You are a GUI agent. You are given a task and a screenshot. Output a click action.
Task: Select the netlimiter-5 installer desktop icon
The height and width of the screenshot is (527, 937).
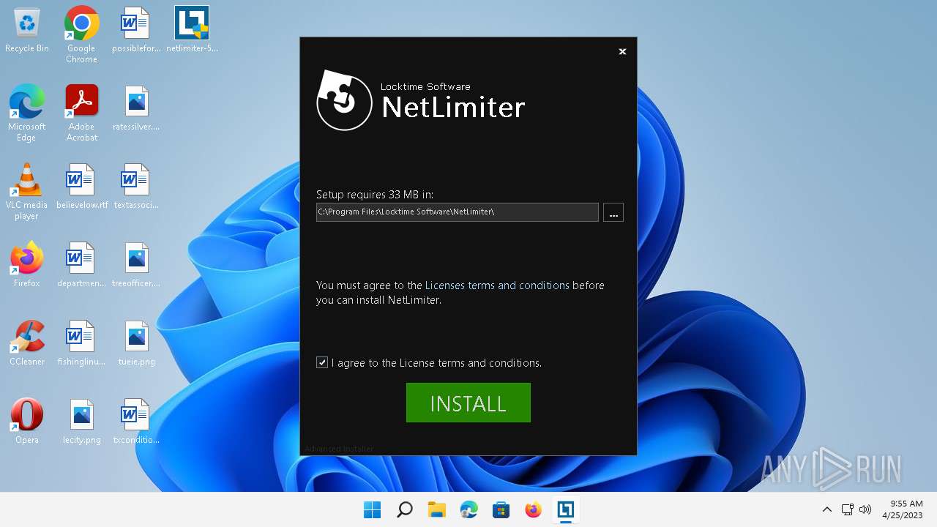192,31
